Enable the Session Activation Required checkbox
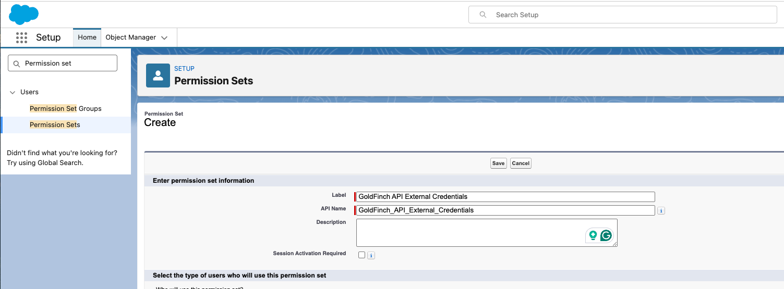Screen dimensions: 784x289 point(361,255)
